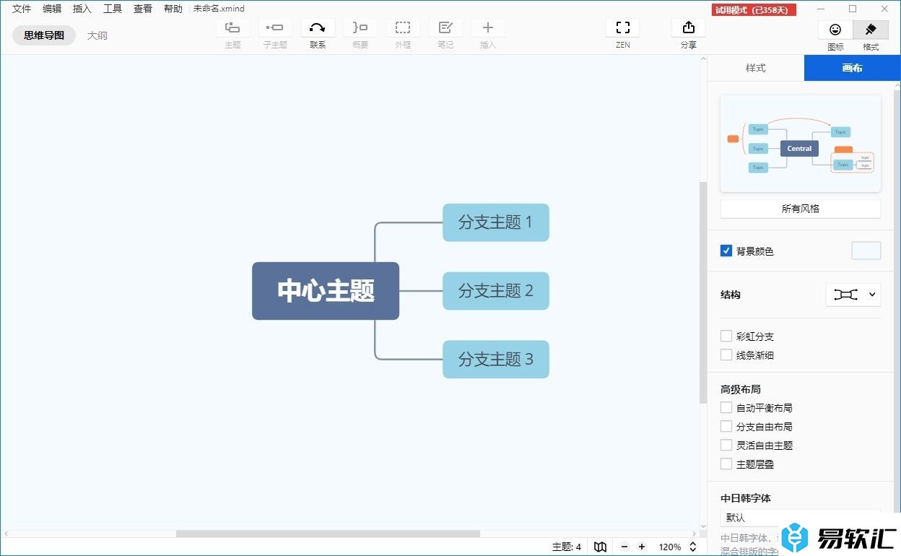Screen dimensions: 901x556
Task: Click the Summary (概要) toolbar icon
Action: coord(360,28)
